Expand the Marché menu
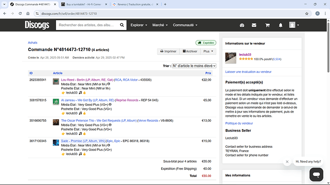 point(160,25)
